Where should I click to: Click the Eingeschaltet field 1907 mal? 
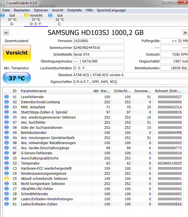pos(174,61)
